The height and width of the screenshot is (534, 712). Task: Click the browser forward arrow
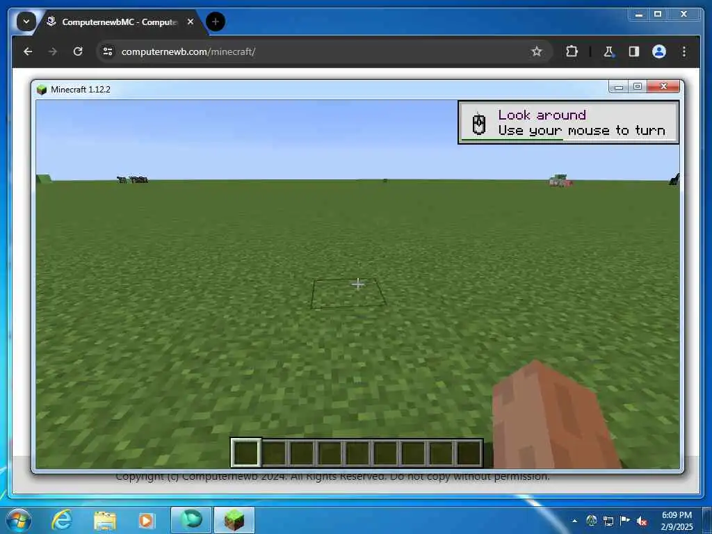pos(53,51)
